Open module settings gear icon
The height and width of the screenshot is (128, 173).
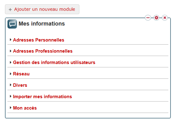(x=156, y=18)
